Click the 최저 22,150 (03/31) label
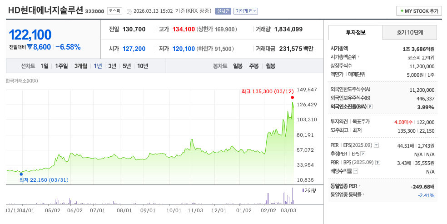Image resolution: width=447 pixels, height=224 pixels. point(44,180)
